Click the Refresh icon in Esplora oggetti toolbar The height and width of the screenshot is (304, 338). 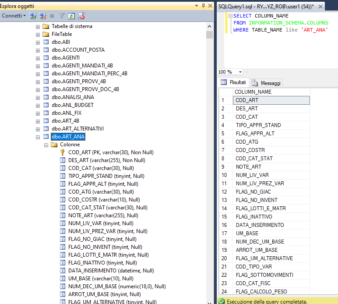(71, 16)
